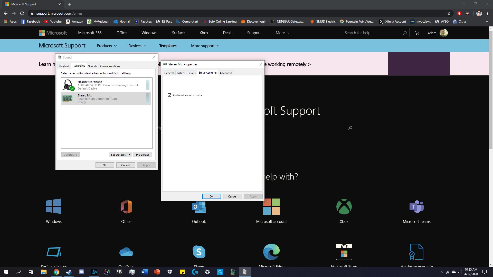The height and width of the screenshot is (277, 493).
Task: Open the Surface devices icon
Action: point(54,252)
